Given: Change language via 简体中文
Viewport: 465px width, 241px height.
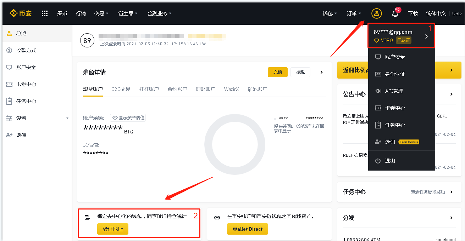Looking at the screenshot, I should click(x=436, y=13).
